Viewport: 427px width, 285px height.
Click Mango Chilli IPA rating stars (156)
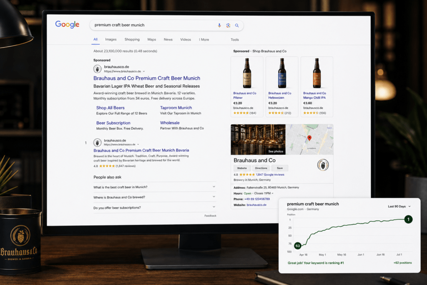click(x=311, y=113)
